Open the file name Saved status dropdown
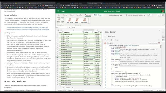The width and height of the screenshot is (166, 93). tap(122, 11)
